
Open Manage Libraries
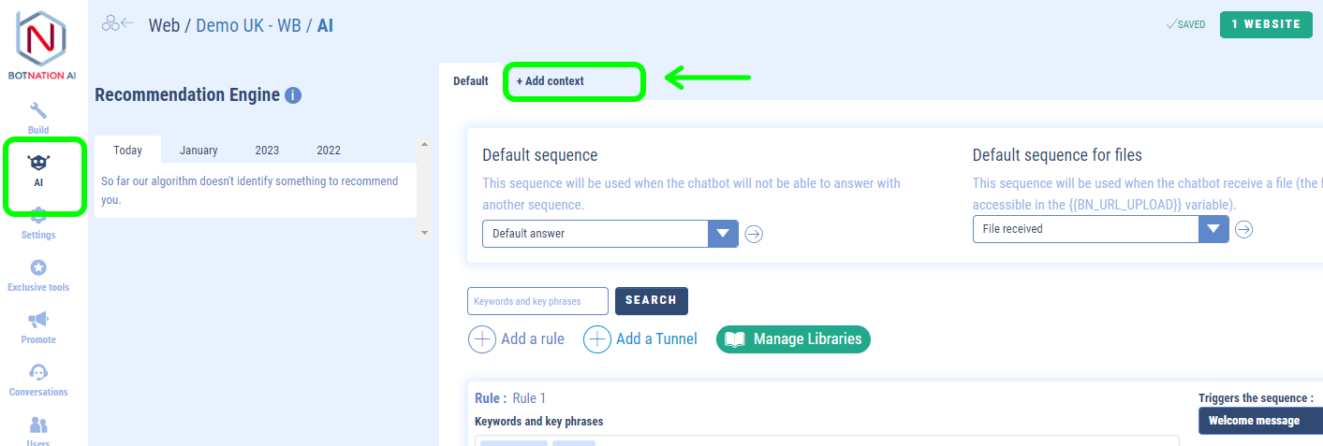pos(793,339)
